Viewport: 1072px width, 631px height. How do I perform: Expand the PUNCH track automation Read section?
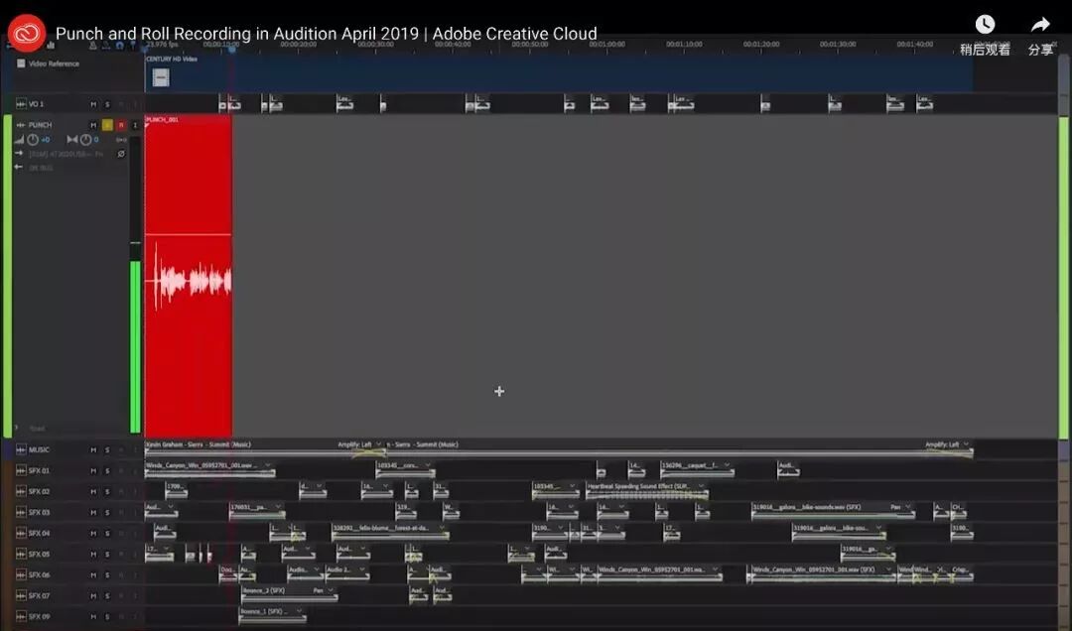(x=16, y=428)
